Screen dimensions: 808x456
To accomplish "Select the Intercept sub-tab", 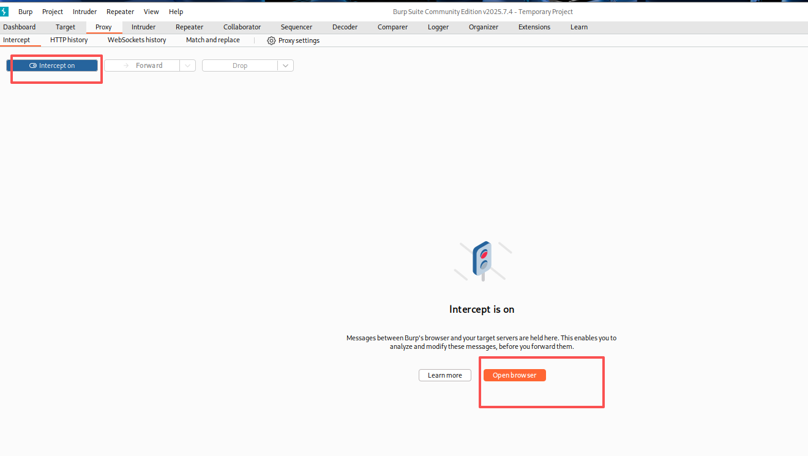I will (17, 40).
